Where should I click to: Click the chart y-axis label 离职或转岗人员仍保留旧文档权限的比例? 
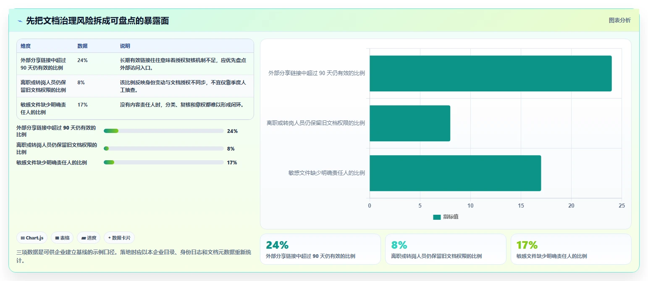316,123
